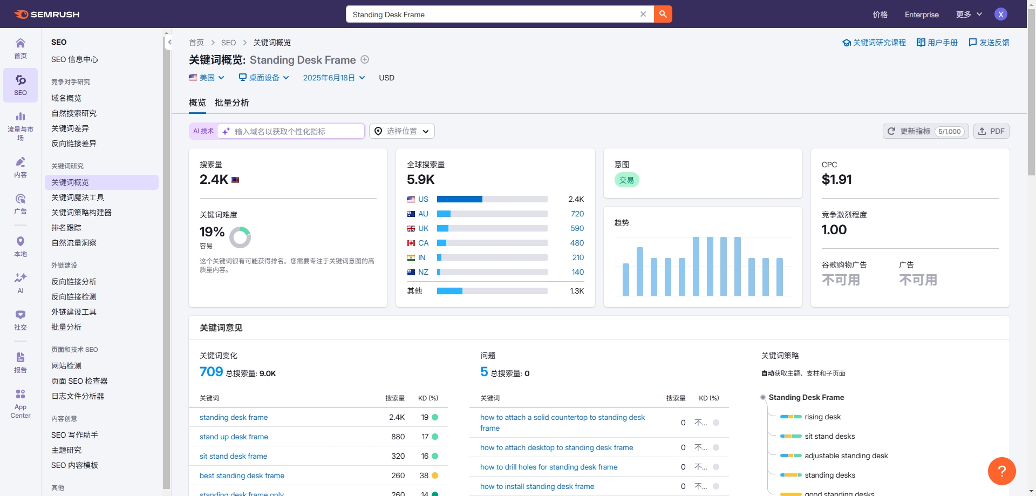Click 709 keyword variations count
1036x496 pixels.
click(x=211, y=372)
